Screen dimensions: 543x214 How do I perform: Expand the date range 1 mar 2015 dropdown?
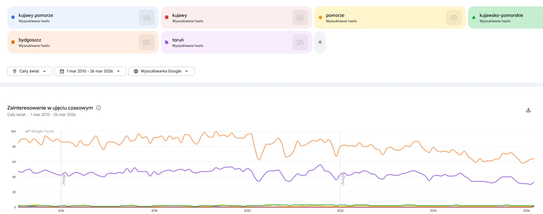(90, 71)
